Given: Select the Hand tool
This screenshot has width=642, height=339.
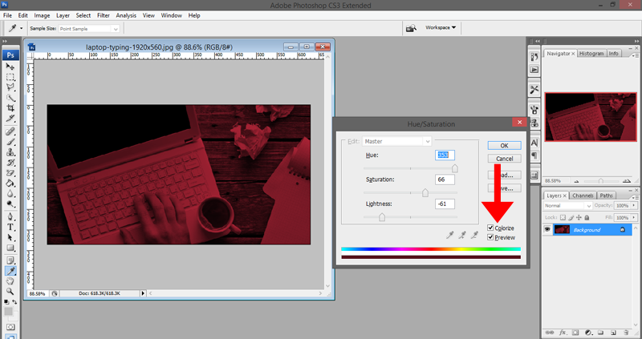Looking at the screenshot, I should click(x=10, y=281).
